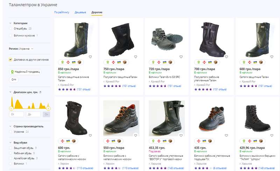Focus the price От input field
This screenshot has height=171, width=280.
16,114
